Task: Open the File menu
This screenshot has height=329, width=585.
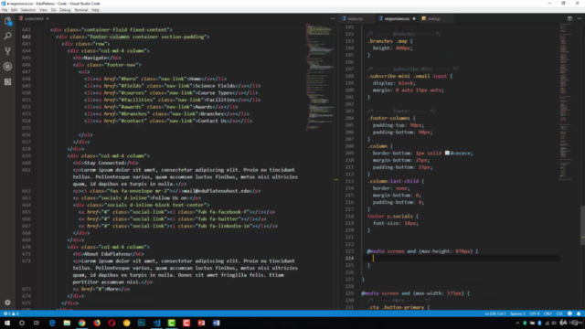Action: tap(5, 10)
